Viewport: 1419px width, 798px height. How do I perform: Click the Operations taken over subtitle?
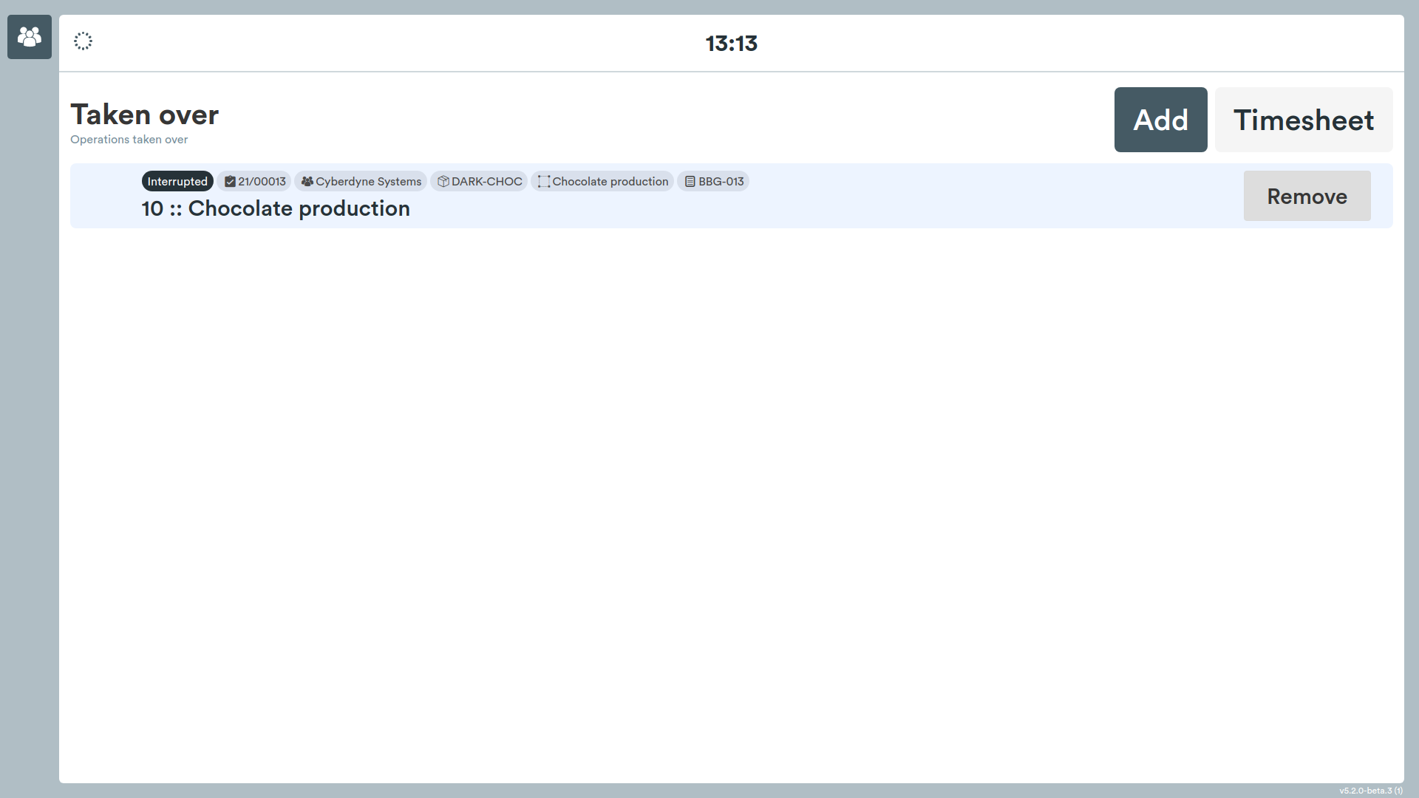pyautogui.click(x=129, y=140)
